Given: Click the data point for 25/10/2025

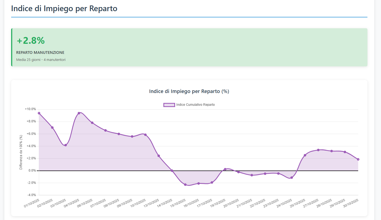Looking at the screenshot, I should point(305,155).
